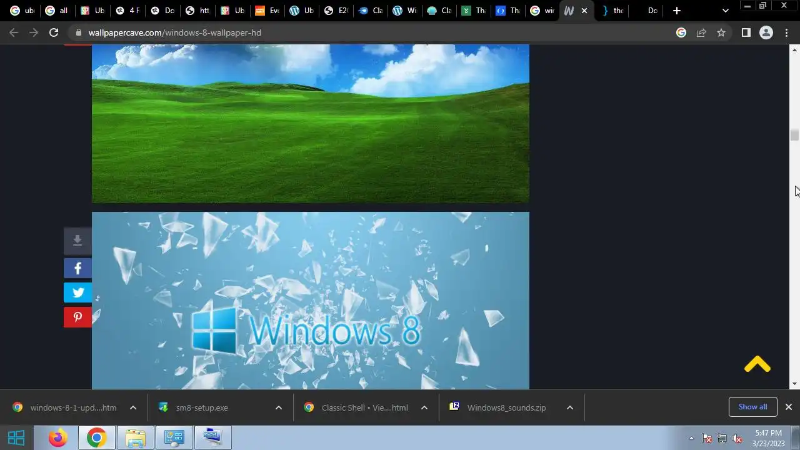Expand options for Classic Shell html download
This screenshot has height=450, width=800.
(x=424, y=407)
